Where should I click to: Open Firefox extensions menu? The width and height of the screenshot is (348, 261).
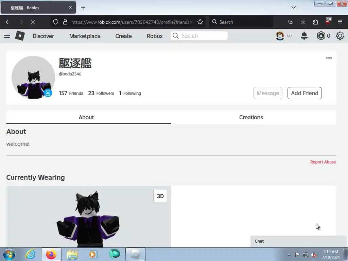coord(315,22)
